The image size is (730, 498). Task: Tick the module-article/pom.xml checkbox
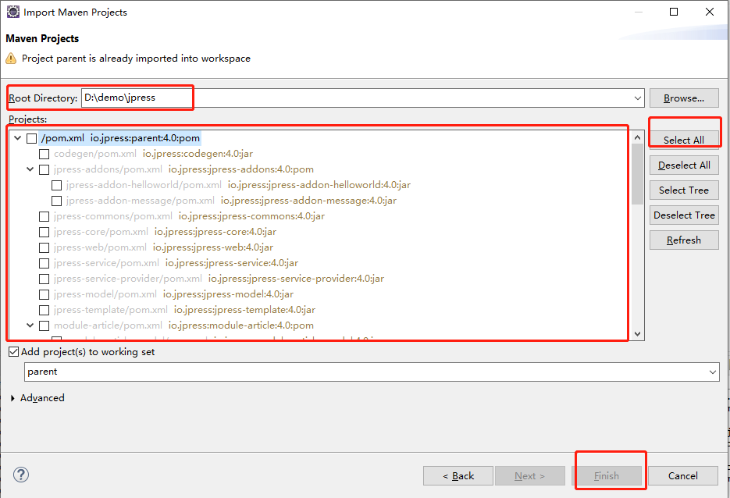tap(45, 325)
